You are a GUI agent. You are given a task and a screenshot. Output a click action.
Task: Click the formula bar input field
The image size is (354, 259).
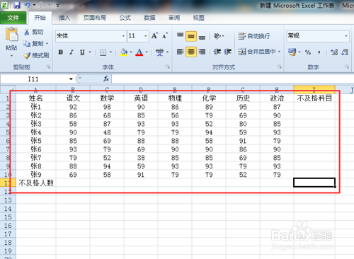pyautogui.click(x=232, y=79)
